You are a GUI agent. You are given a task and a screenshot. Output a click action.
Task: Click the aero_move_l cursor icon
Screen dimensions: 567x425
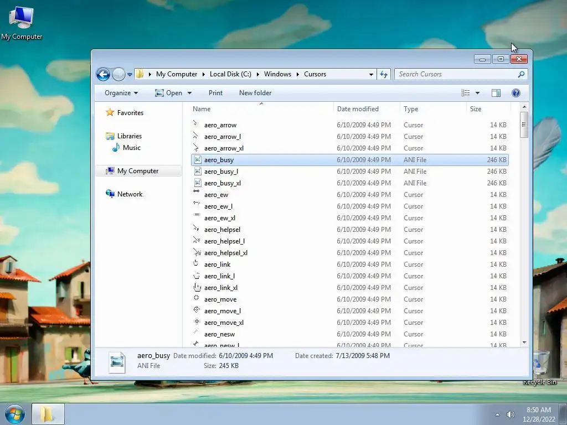[x=197, y=309]
